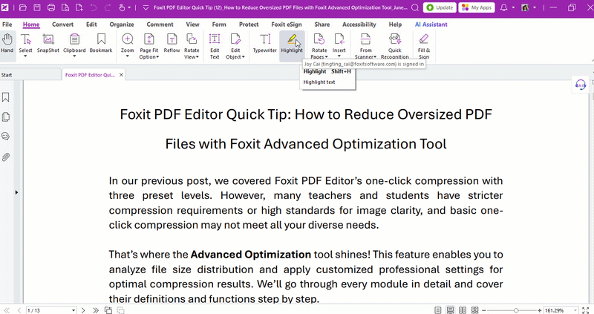Image resolution: width=594 pixels, height=314 pixels.
Task: Open the user account dropdown
Action: (535, 7)
